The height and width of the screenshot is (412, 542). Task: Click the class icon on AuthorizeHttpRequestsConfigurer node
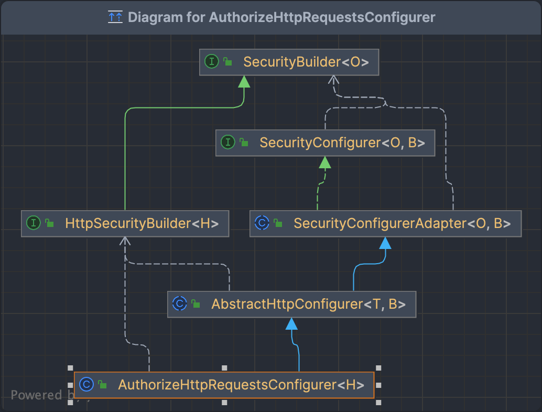click(86, 385)
